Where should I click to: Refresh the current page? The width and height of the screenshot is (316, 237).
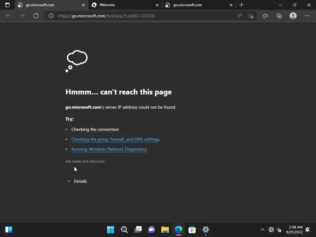pyautogui.click(x=36, y=16)
